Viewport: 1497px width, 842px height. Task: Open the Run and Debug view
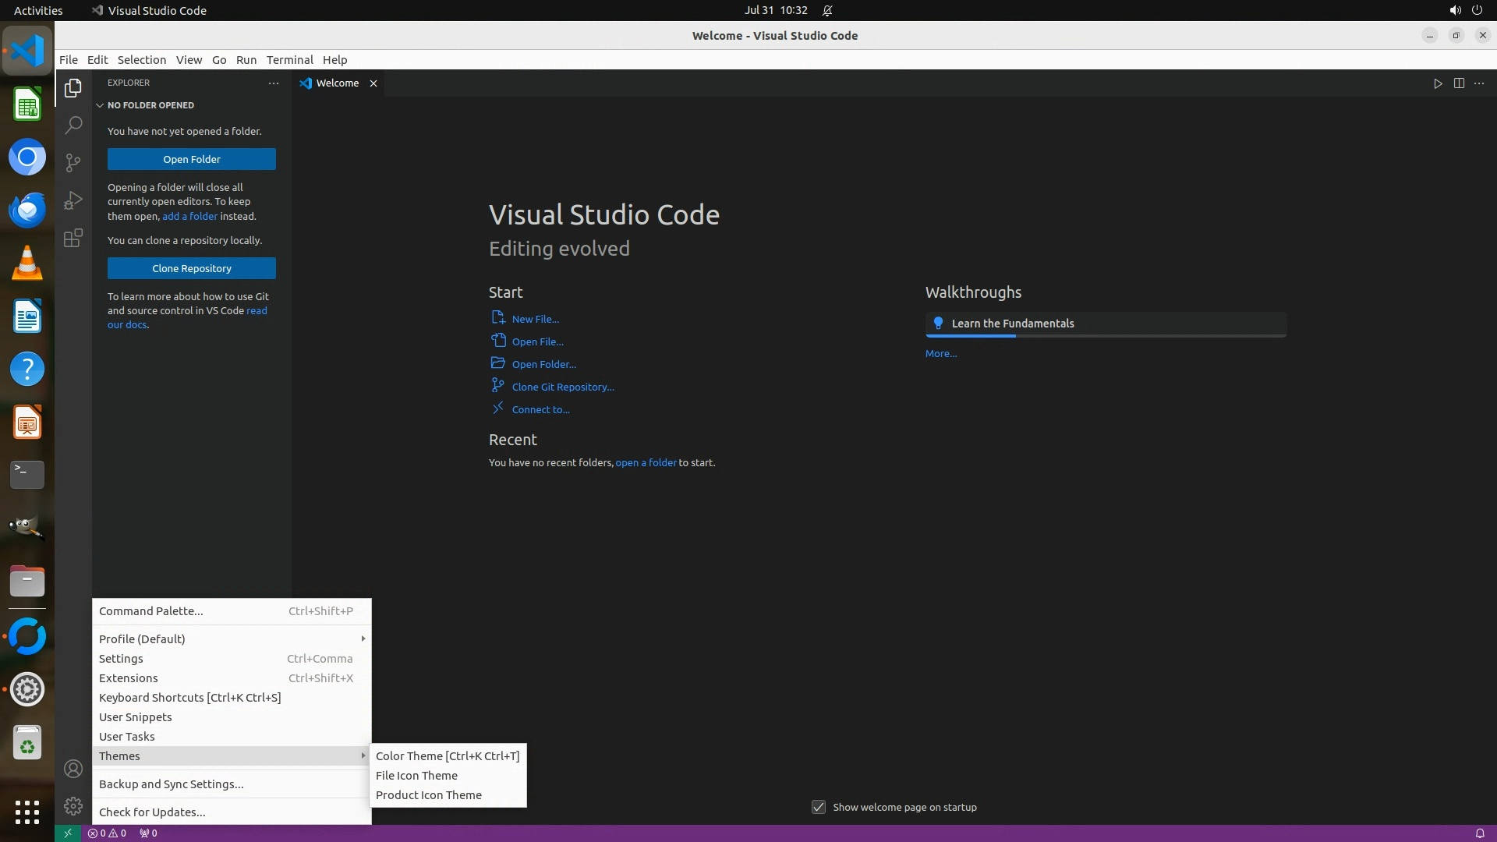[73, 200]
